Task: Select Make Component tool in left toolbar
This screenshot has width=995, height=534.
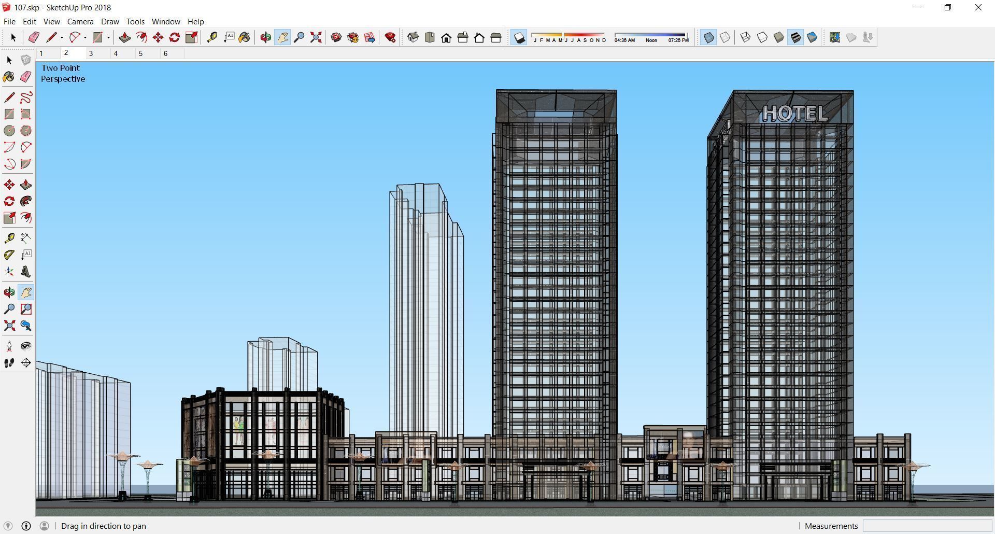Action: click(x=26, y=60)
